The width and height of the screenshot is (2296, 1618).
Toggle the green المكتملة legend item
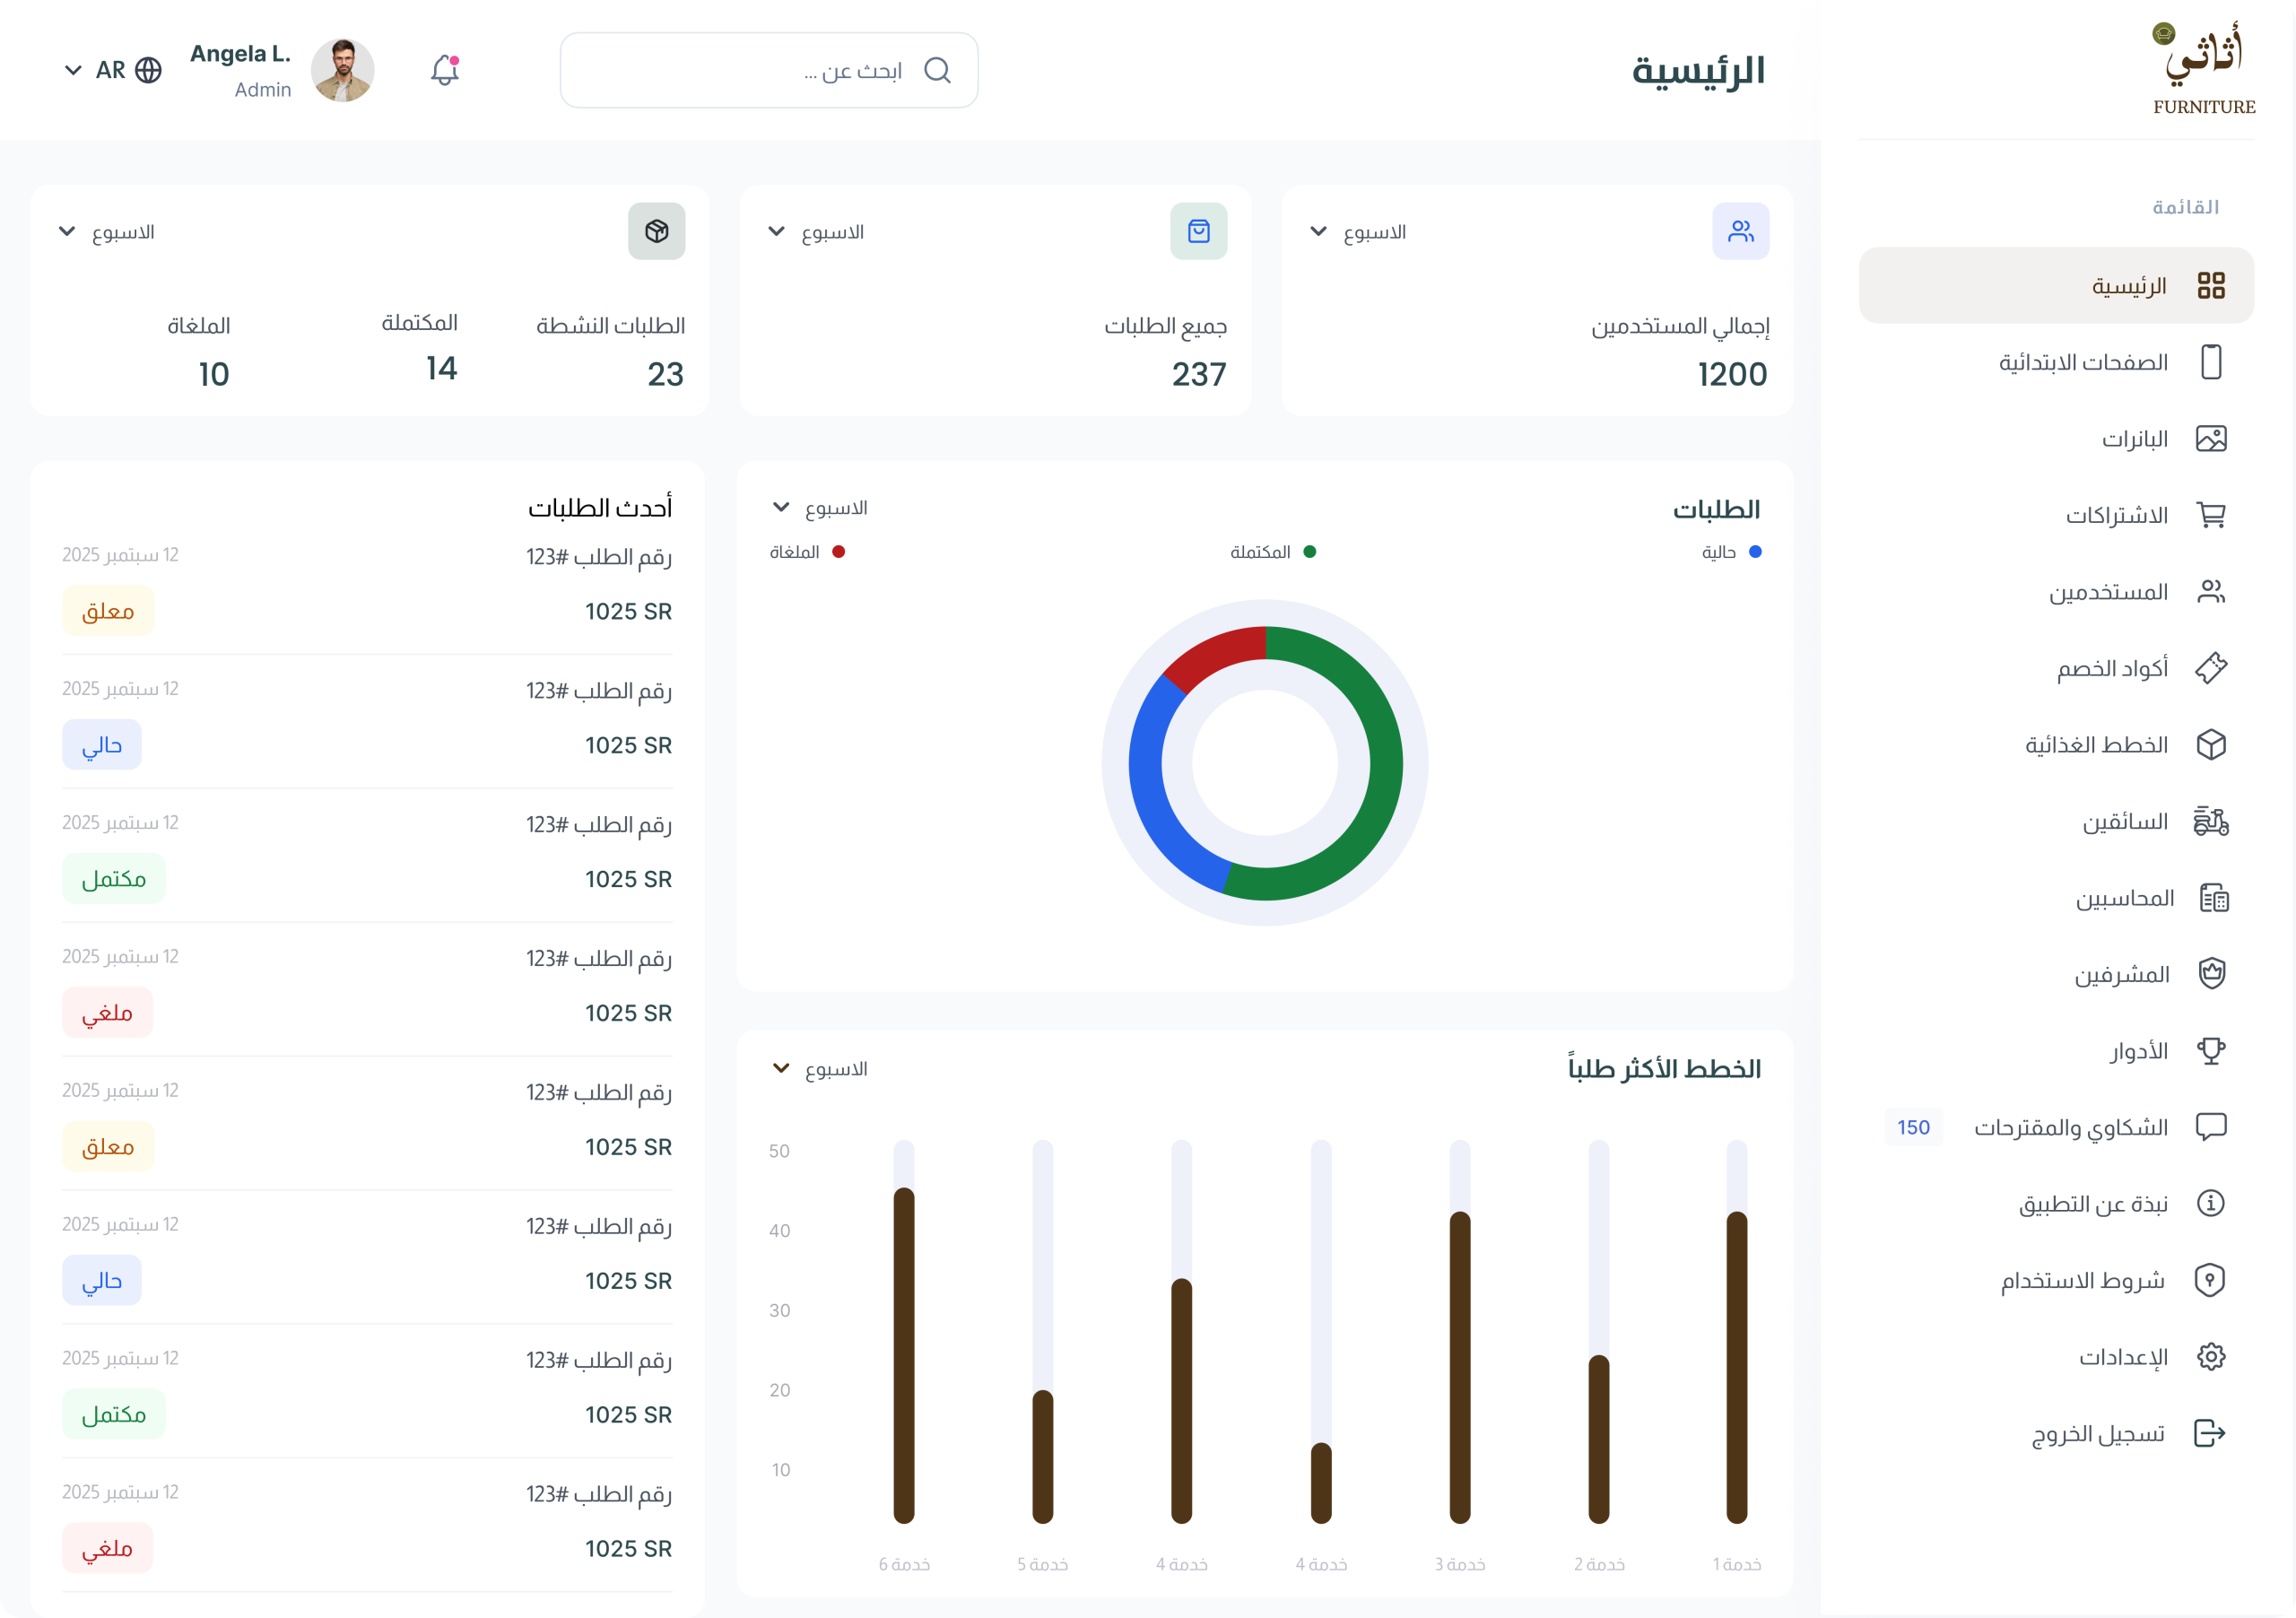coord(1272,552)
